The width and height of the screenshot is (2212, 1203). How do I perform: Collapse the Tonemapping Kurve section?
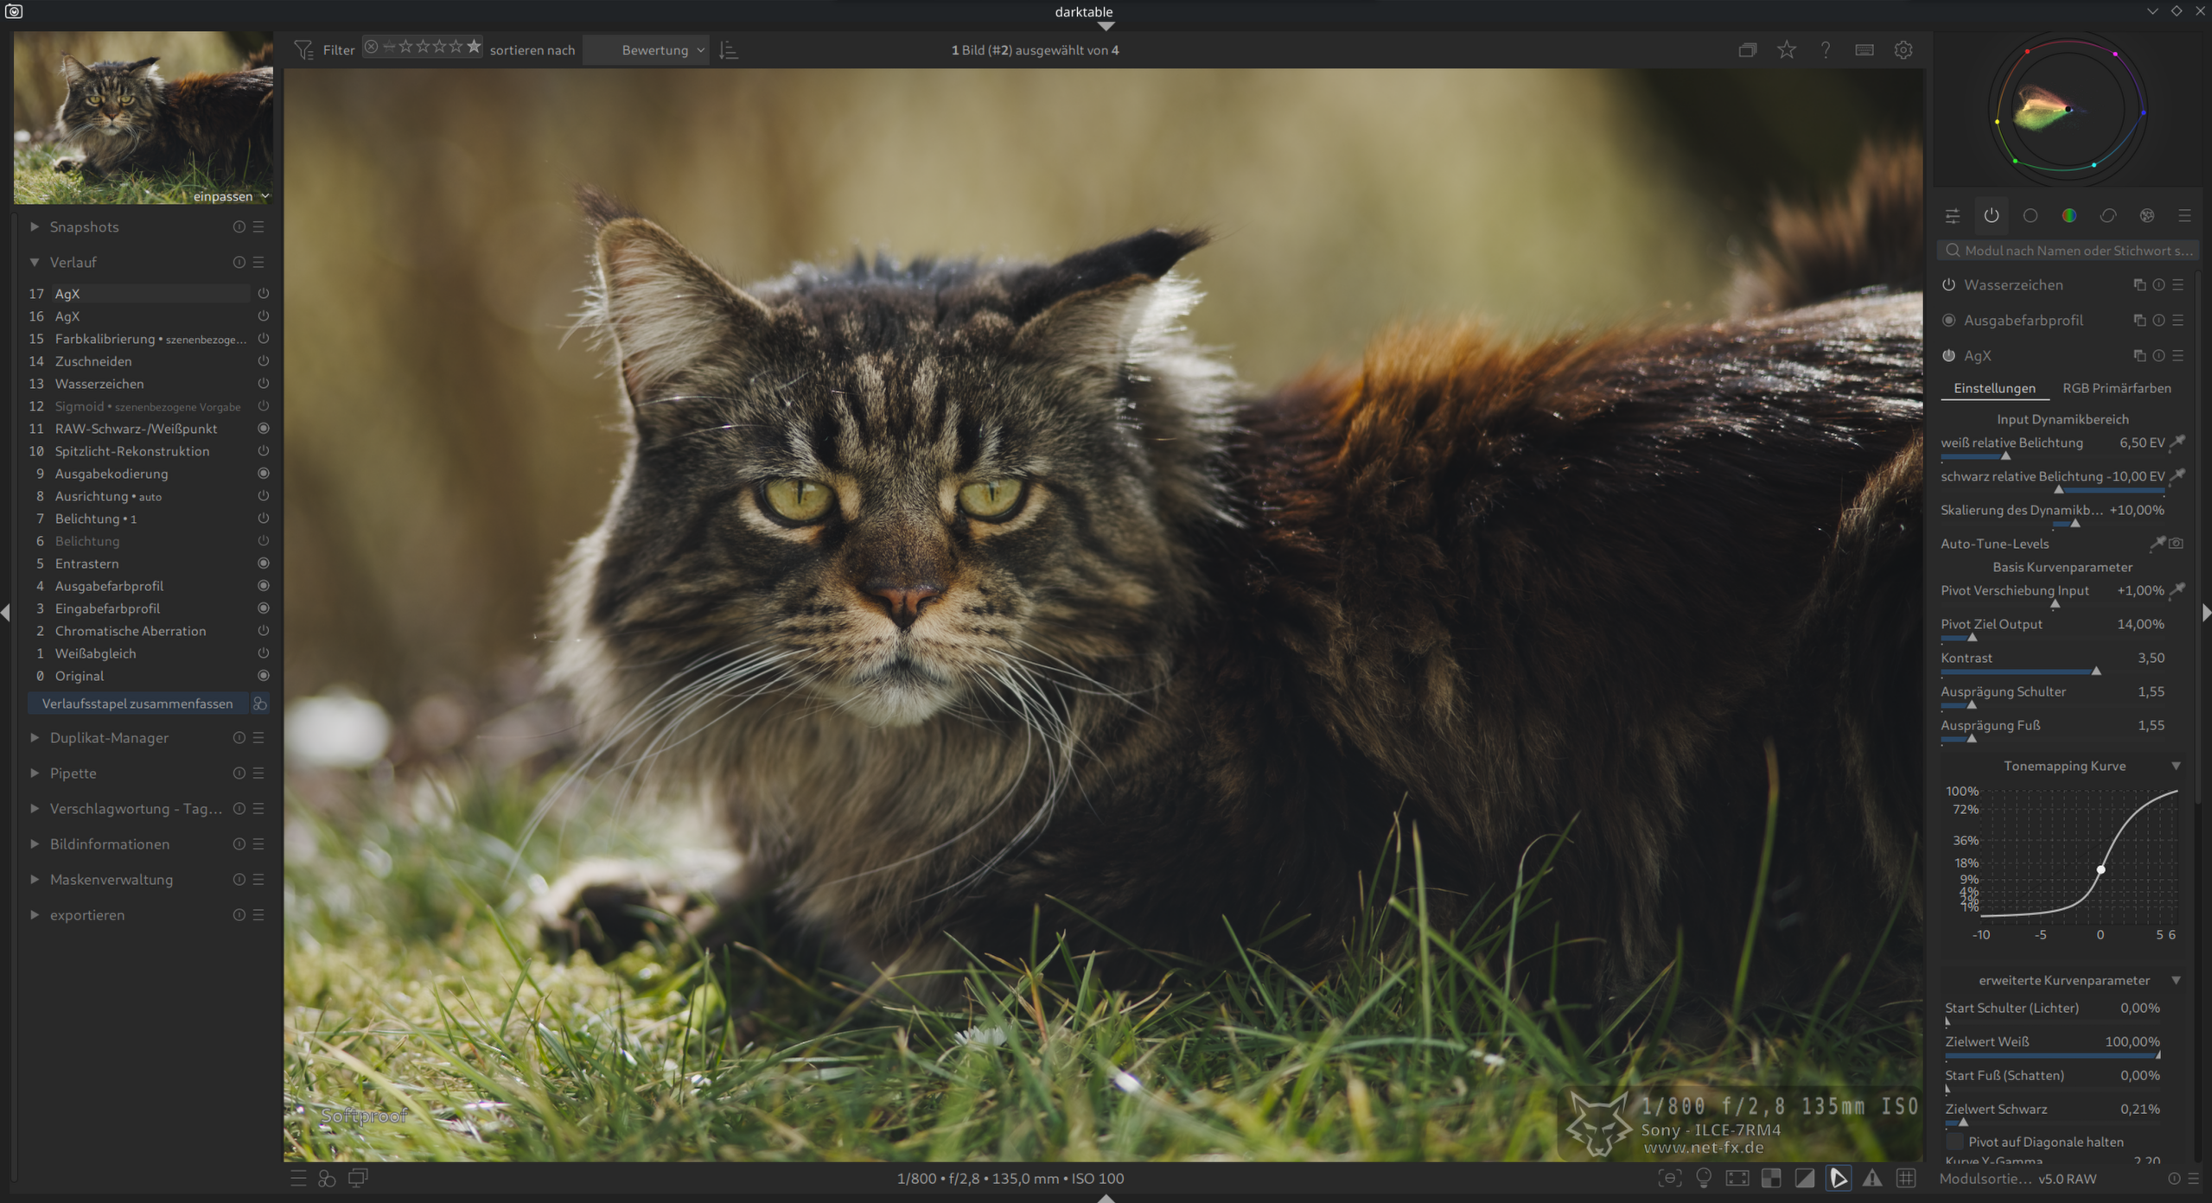[2176, 766]
